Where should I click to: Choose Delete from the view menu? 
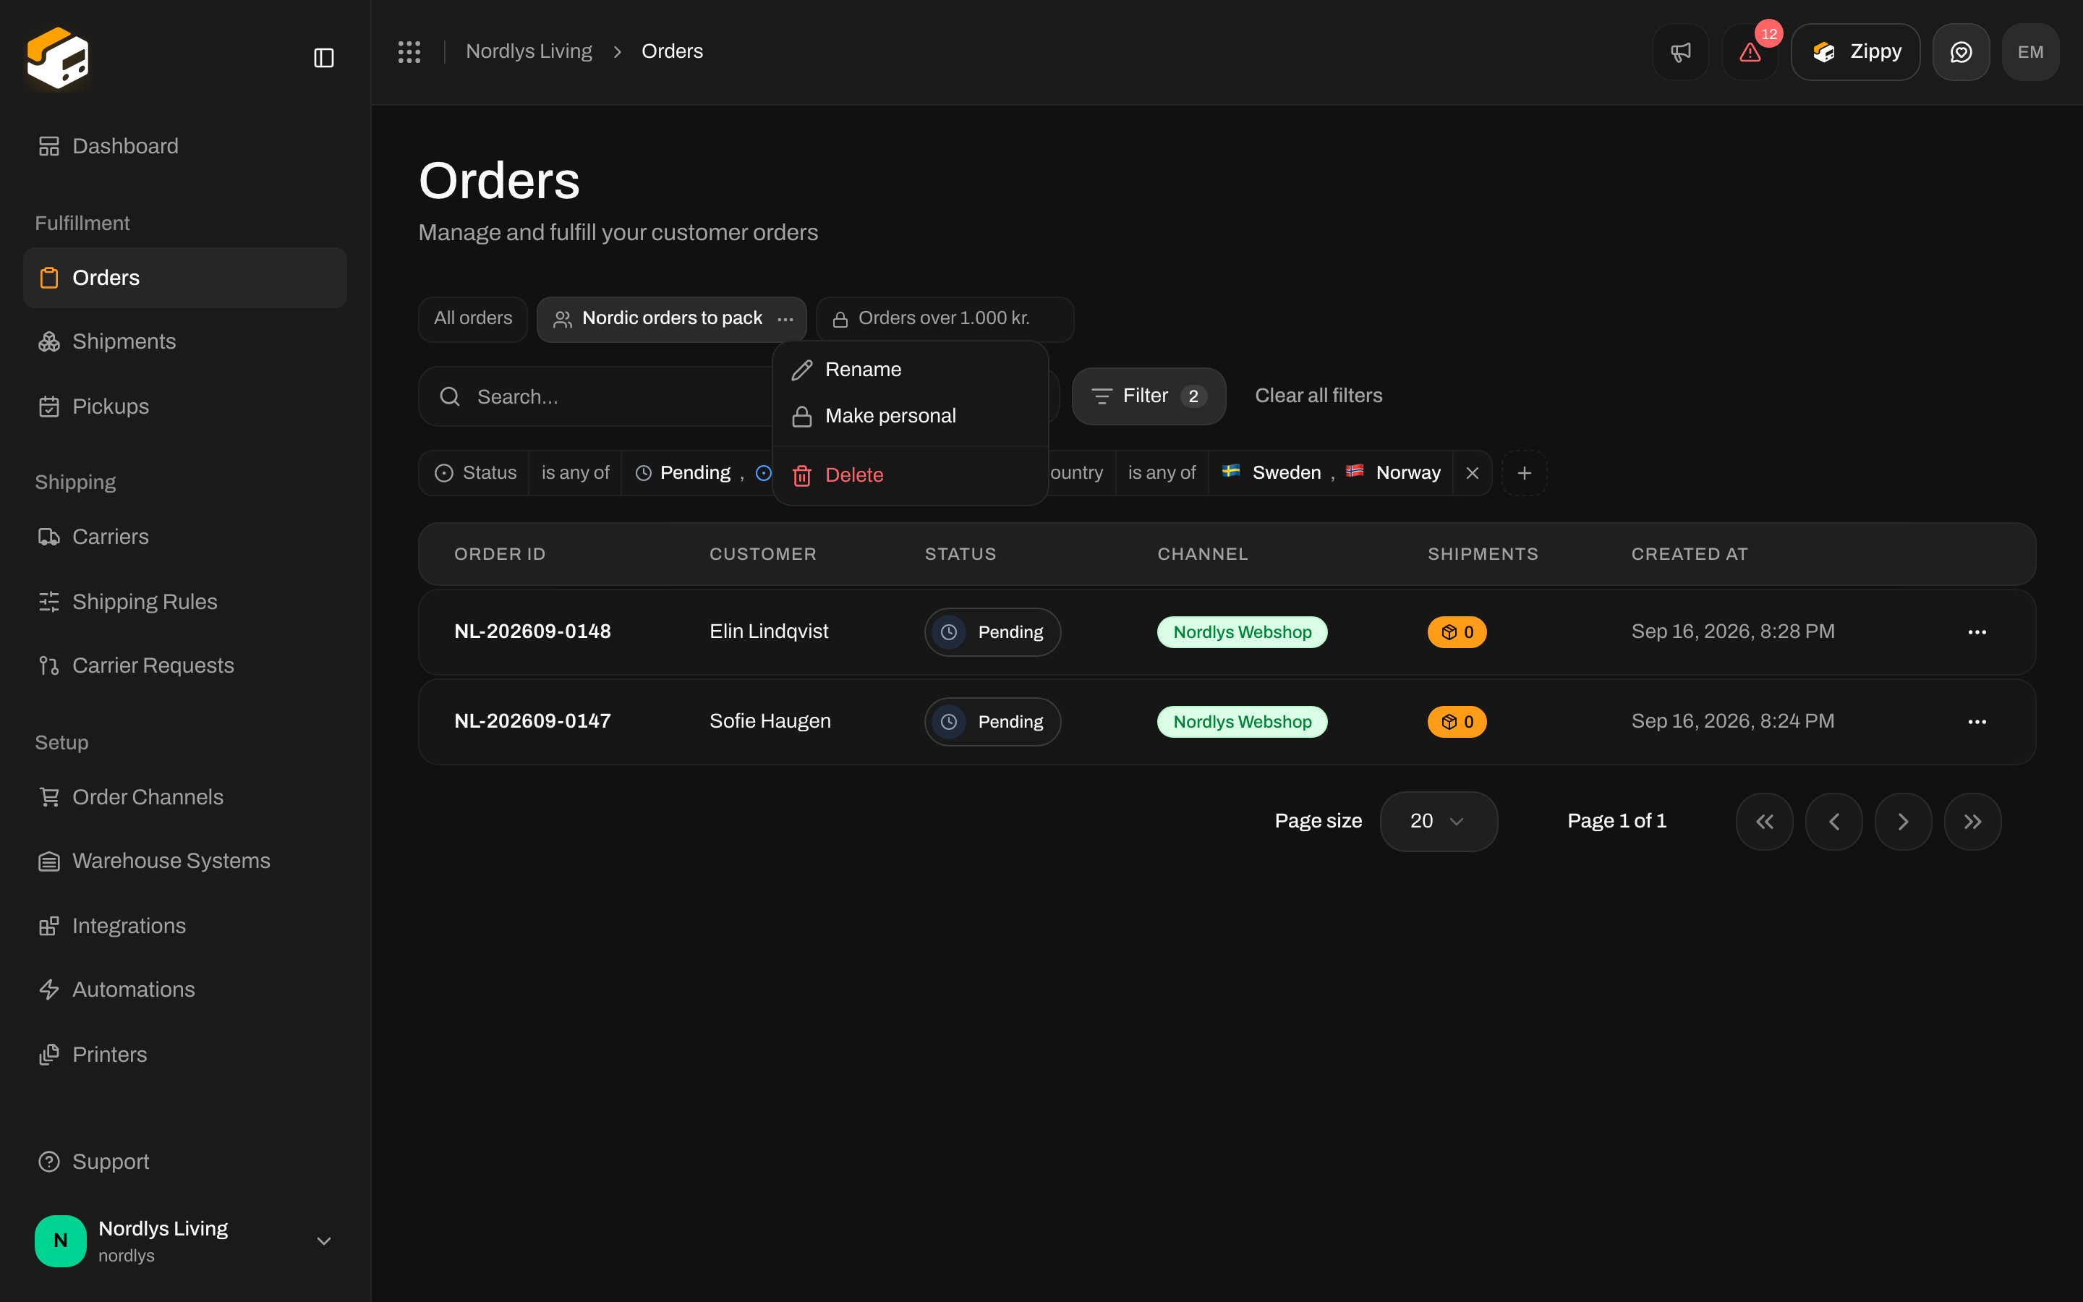pos(910,475)
